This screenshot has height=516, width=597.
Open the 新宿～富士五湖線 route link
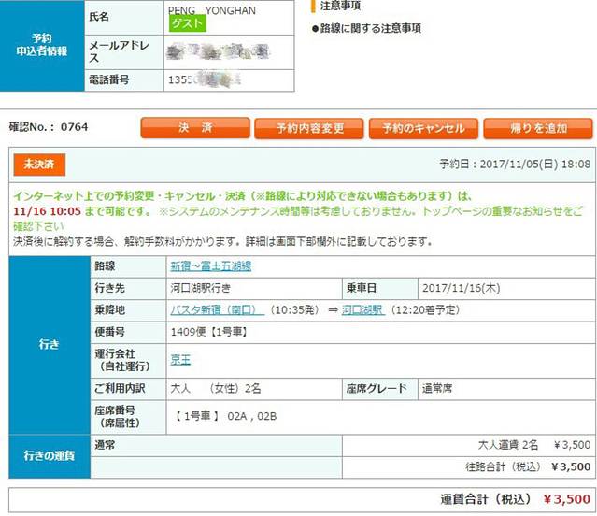click(x=210, y=266)
